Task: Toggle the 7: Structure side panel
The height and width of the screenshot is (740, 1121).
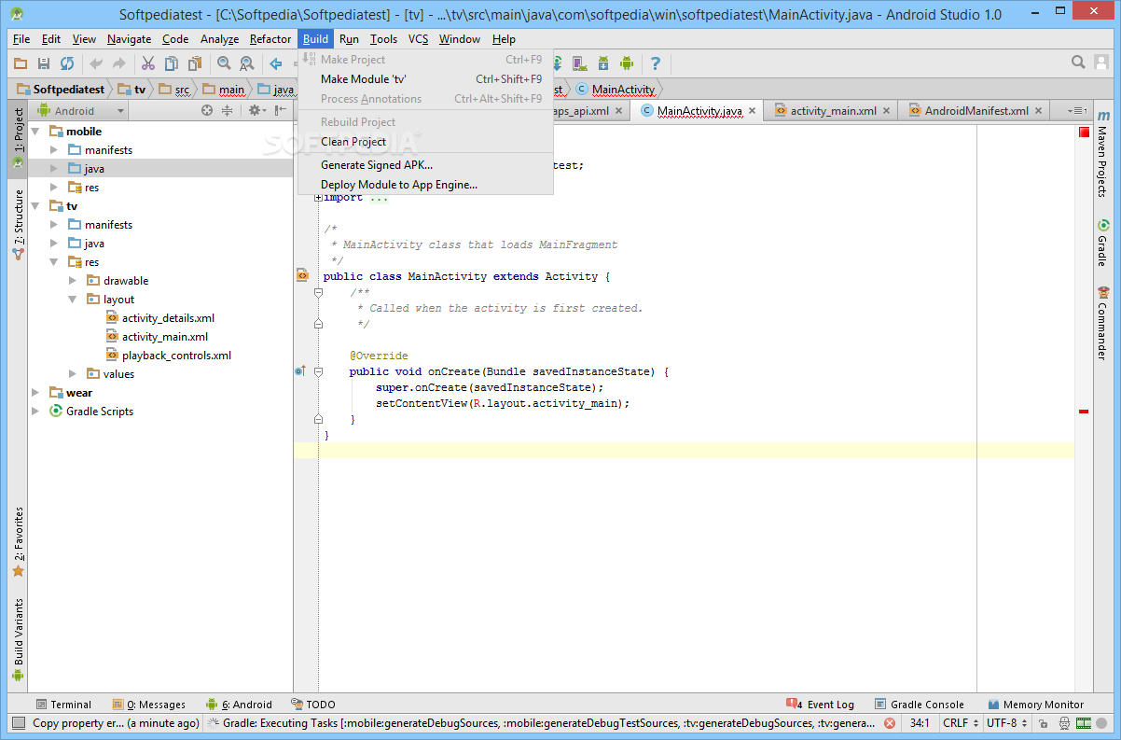Action: [18, 224]
